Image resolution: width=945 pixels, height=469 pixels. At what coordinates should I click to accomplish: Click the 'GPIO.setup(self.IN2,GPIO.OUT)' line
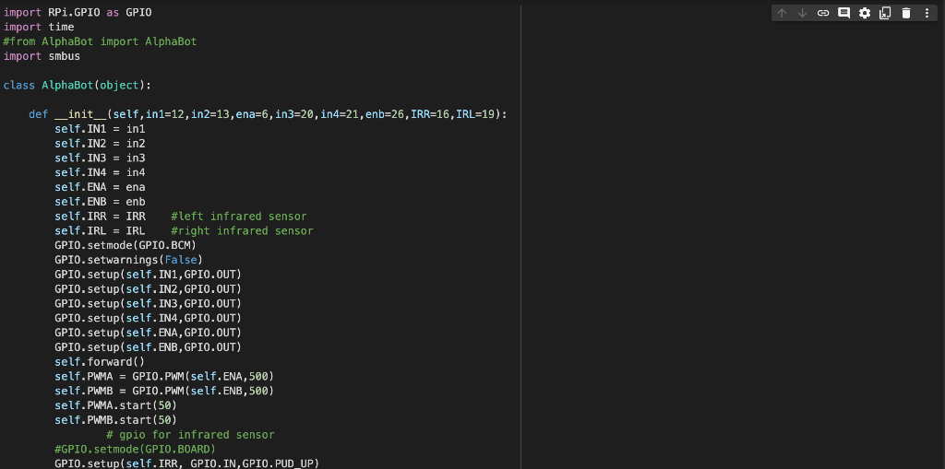pos(149,289)
